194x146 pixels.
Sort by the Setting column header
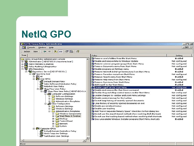click(x=179, y=55)
